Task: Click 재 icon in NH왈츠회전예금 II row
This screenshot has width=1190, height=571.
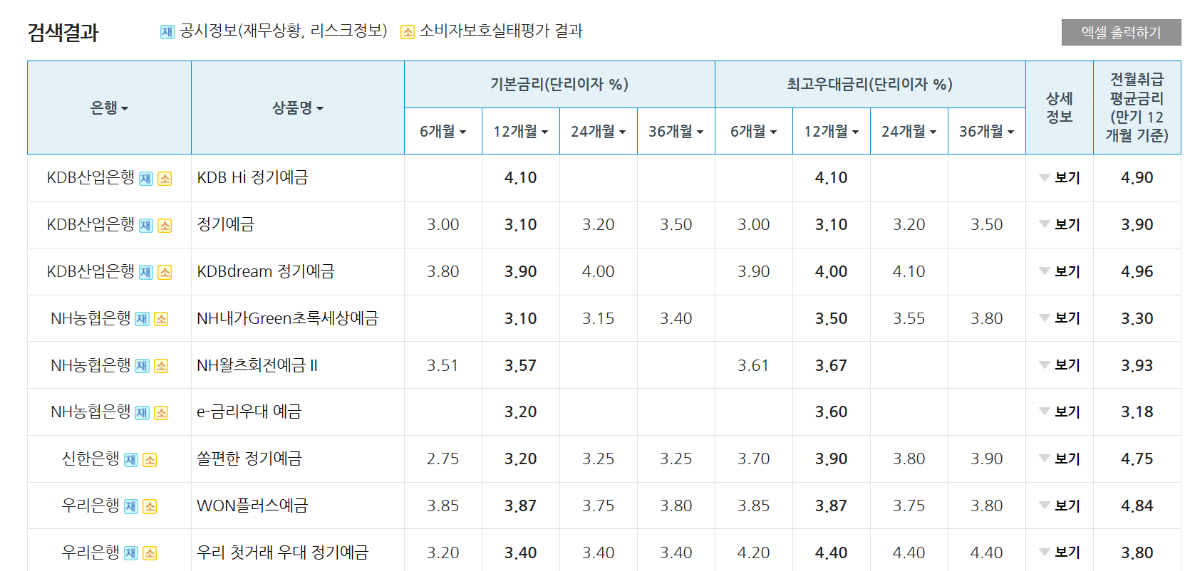Action: 142,366
